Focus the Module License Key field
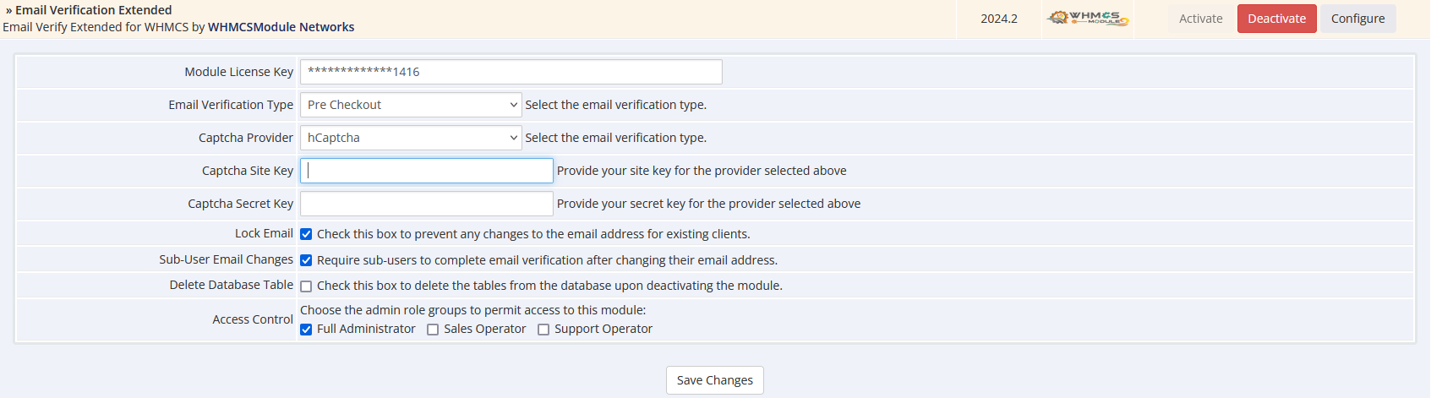Viewport: 1431px width, 398px height. coord(511,72)
